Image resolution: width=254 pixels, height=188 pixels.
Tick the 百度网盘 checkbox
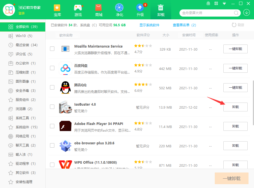pyautogui.click(x=52, y=68)
